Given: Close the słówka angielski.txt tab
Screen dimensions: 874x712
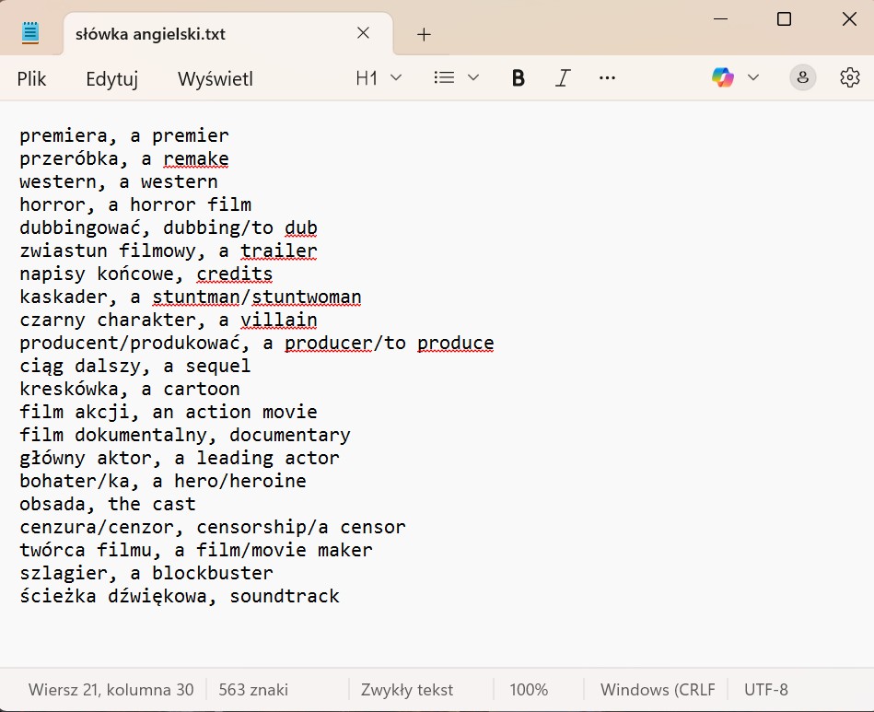Looking at the screenshot, I should [x=363, y=33].
